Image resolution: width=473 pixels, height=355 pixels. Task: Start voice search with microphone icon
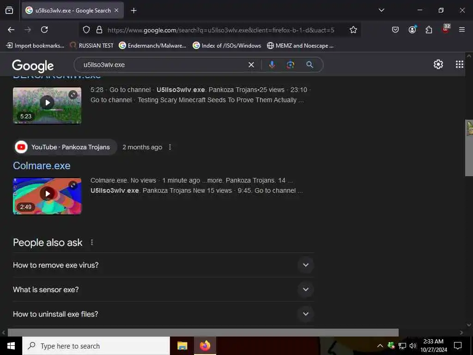272,65
